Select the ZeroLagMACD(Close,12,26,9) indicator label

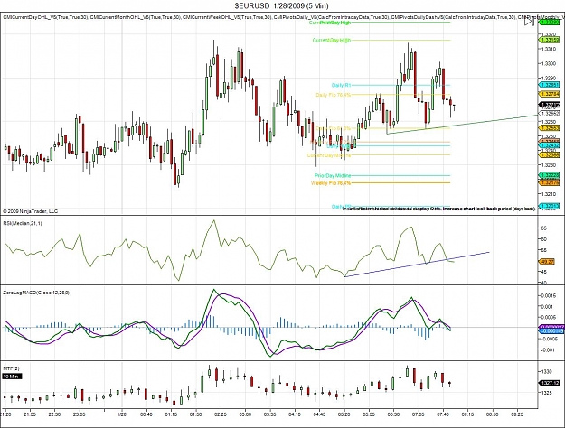[36, 293]
